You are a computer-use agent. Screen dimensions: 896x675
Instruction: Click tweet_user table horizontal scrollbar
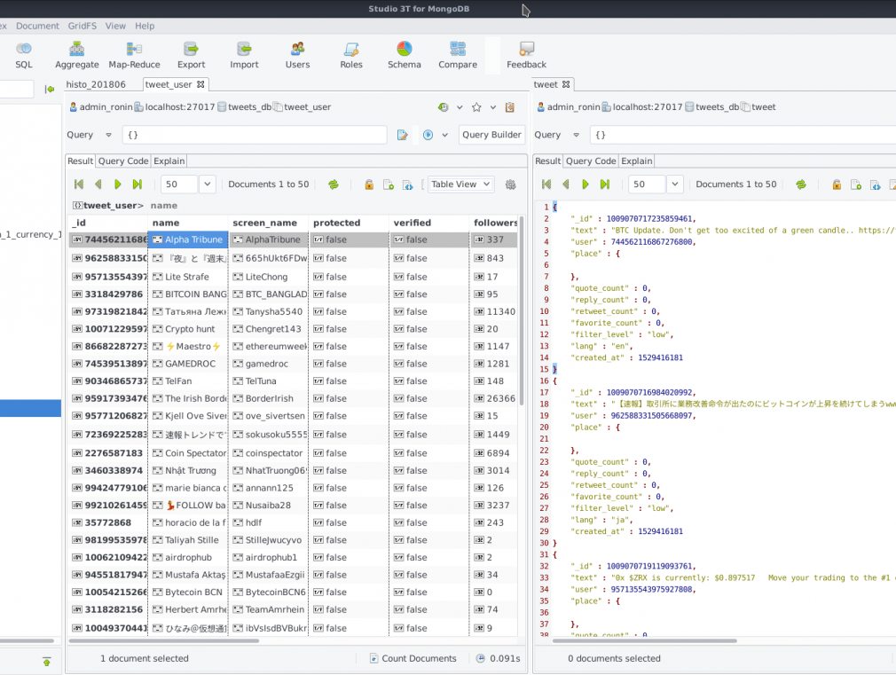(164, 640)
